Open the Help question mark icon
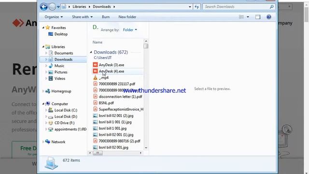 coord(268,17)
